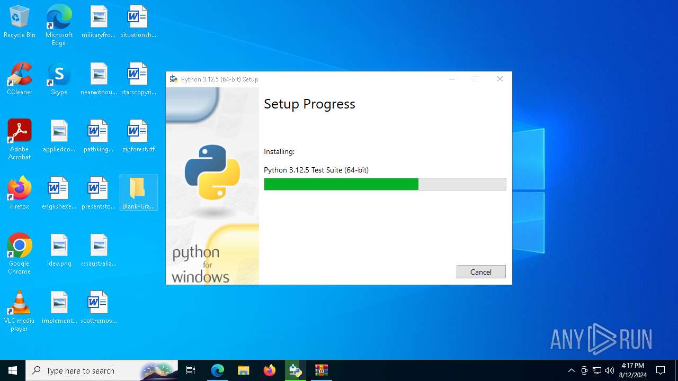Select the nearwithou... image file
This screenshot has width=678, height=381.
(x=99, y=79)
